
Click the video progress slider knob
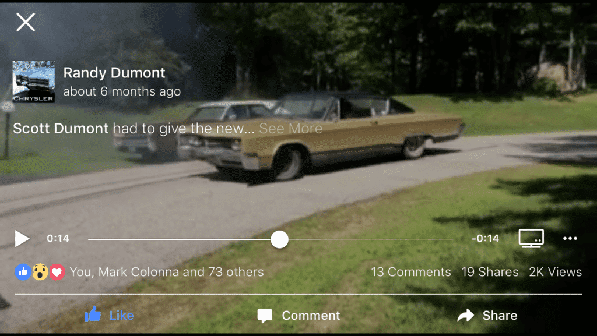[279, 239]
